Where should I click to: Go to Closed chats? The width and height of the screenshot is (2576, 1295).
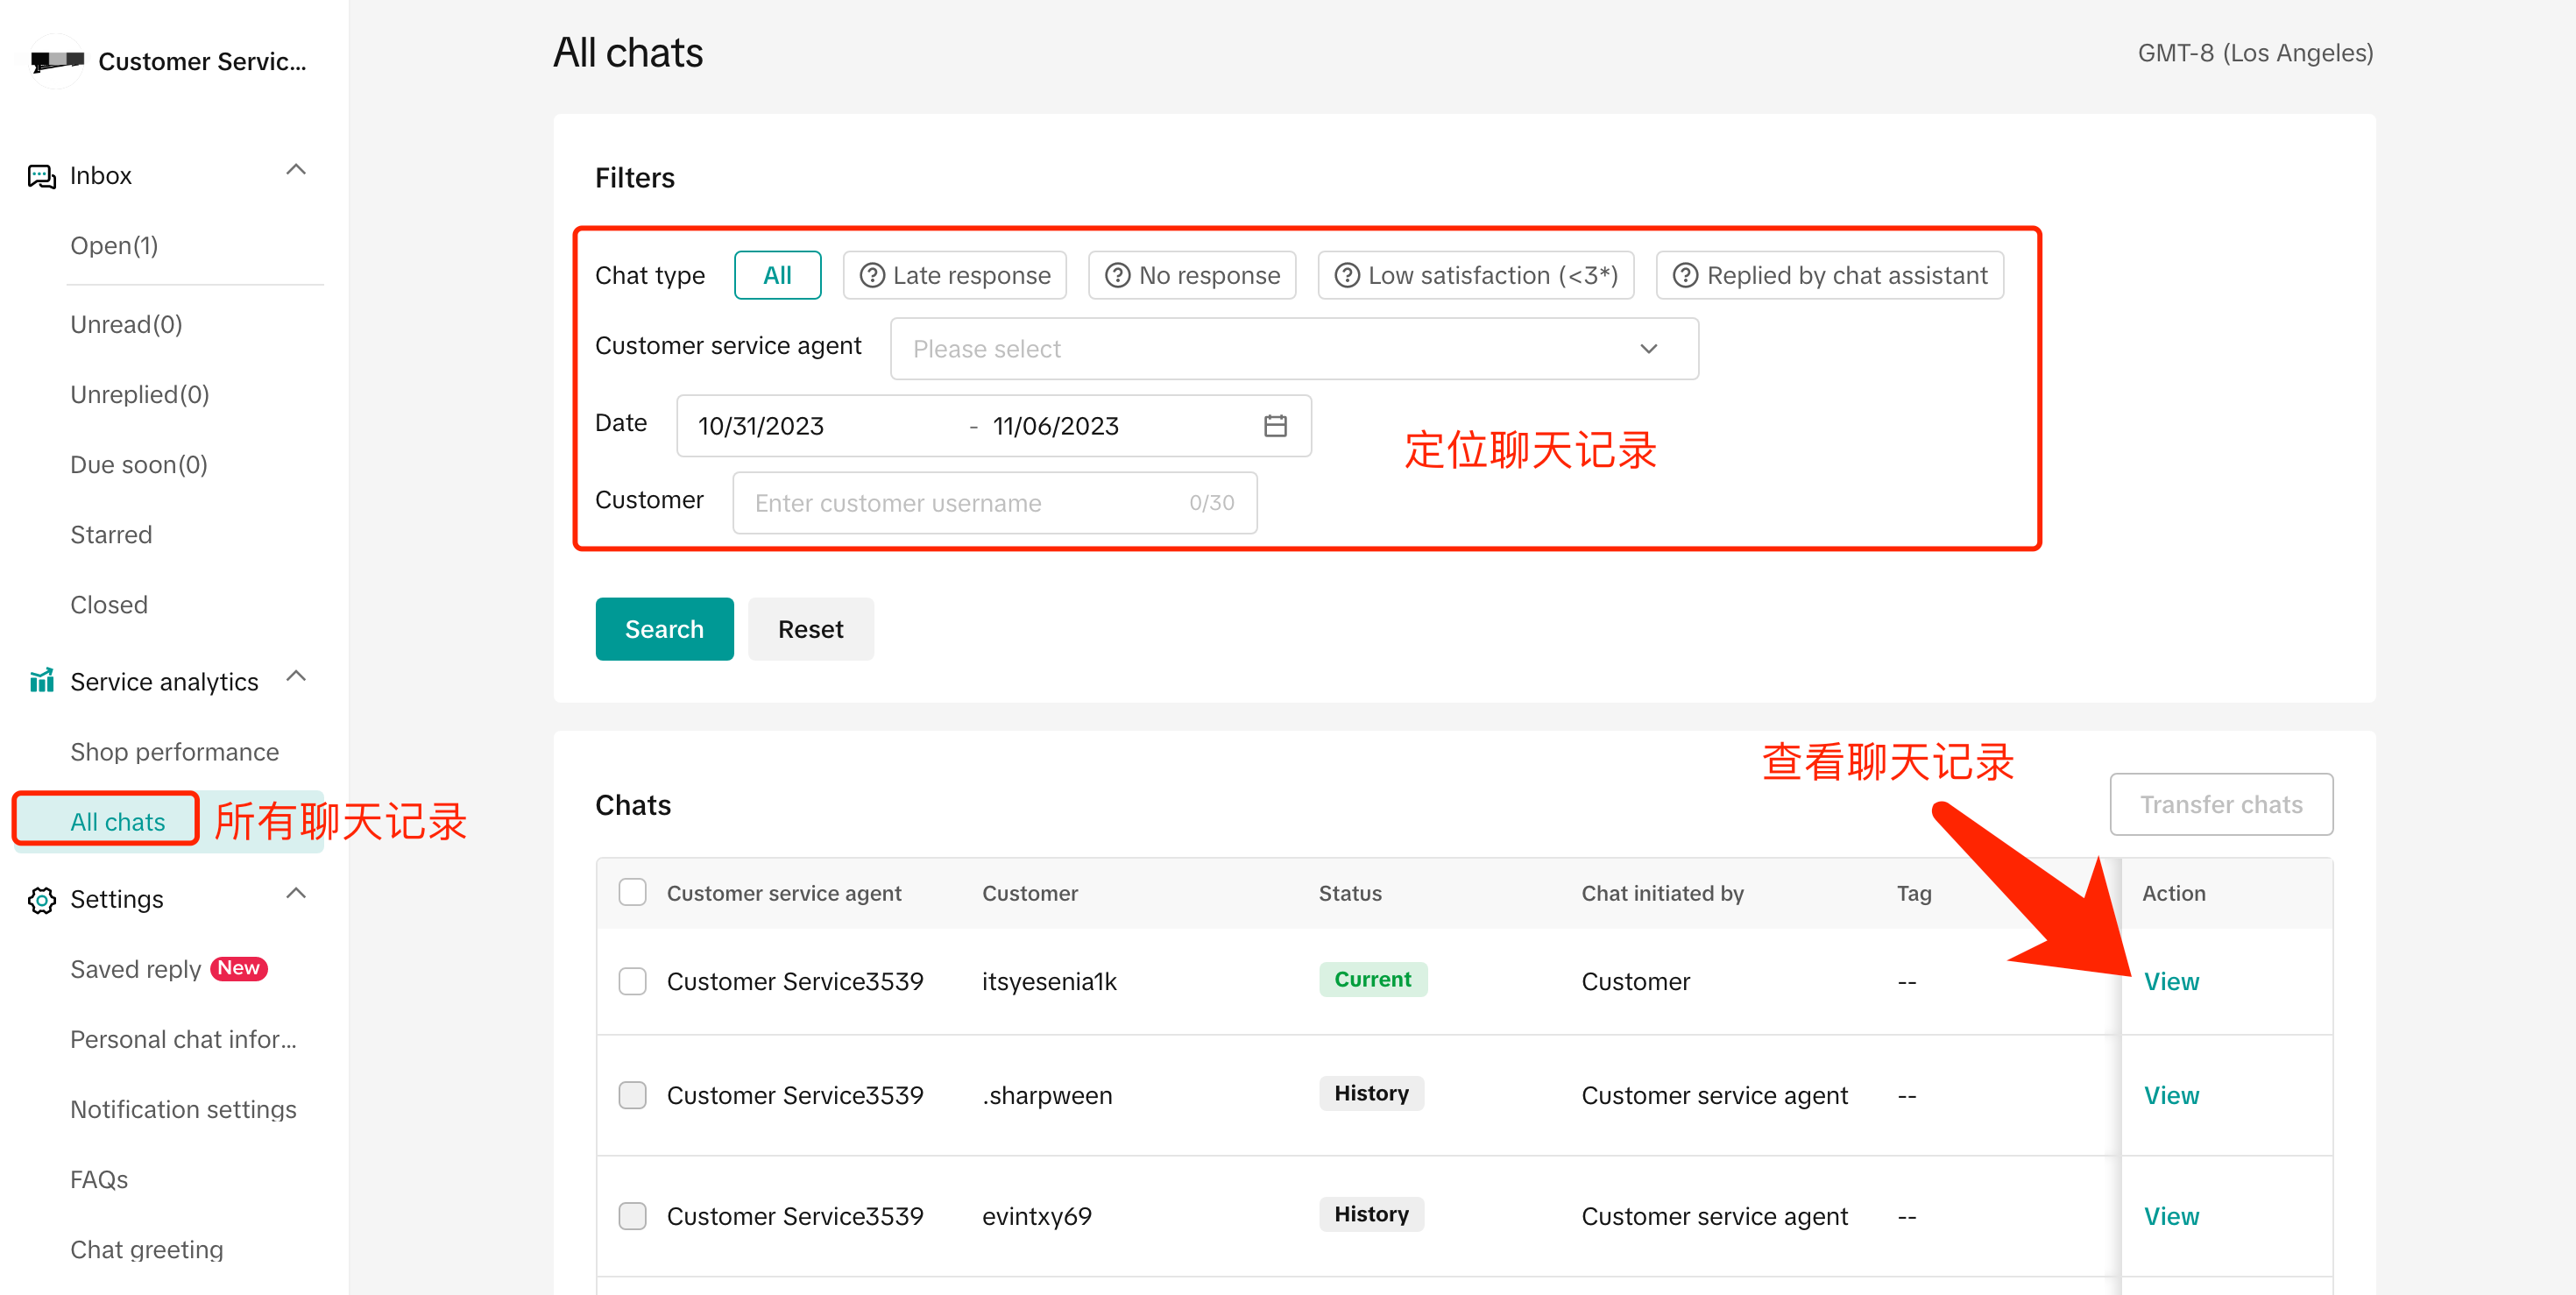(x=109, y=605)
